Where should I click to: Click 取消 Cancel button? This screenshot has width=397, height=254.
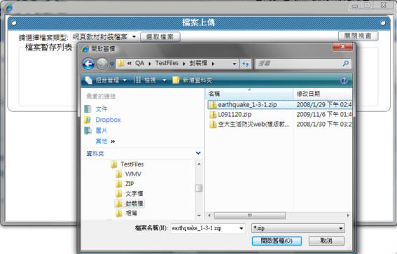[326, 241]
